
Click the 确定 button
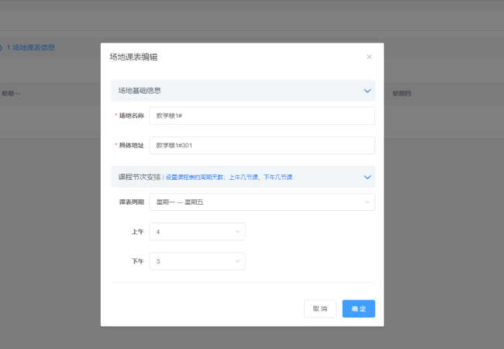click(359, 309)
